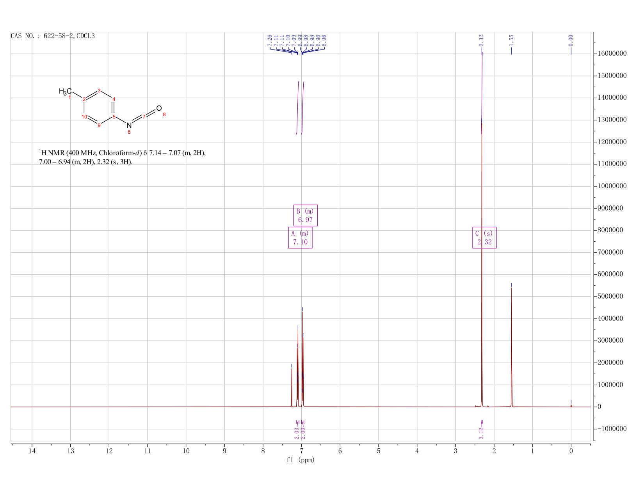
Task: Click atom number 7 carbon in structure
Action: (144, 117)
